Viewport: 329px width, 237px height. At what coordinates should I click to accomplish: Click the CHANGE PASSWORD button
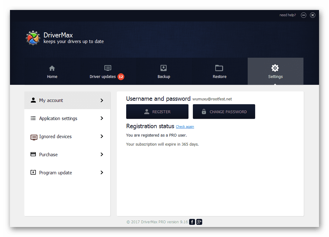pos(224,112)
